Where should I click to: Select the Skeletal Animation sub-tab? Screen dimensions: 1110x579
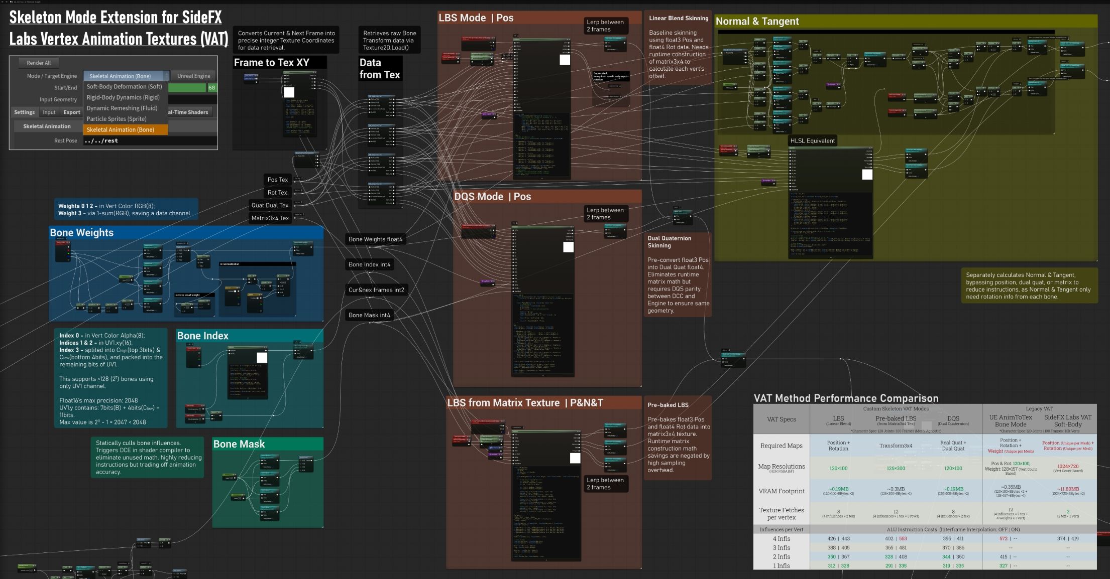pos(47,126)
